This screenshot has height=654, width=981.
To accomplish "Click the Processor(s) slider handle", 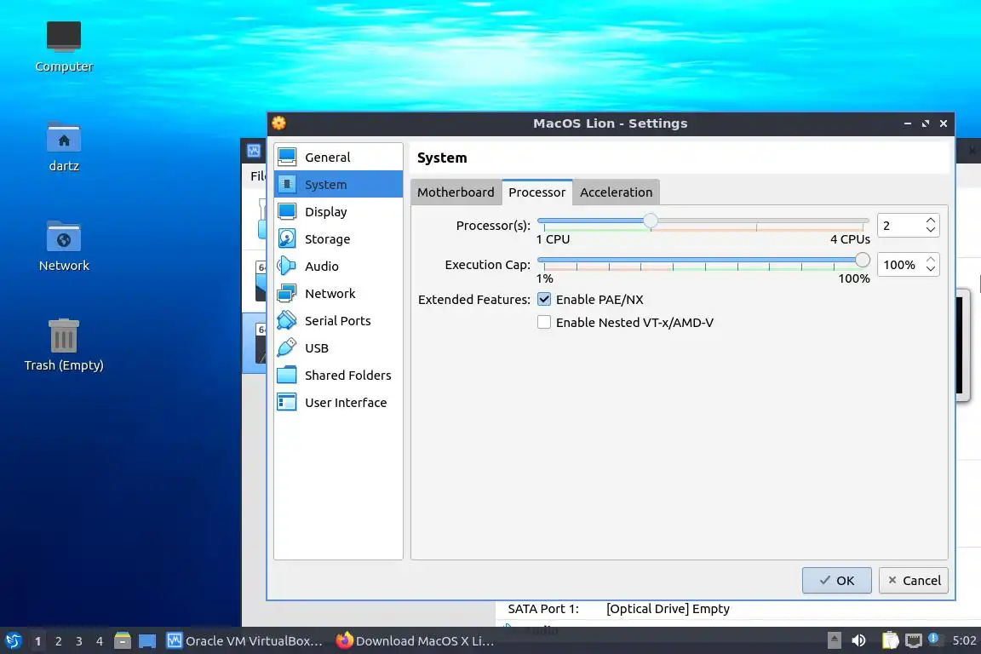I will click(650, 221).
